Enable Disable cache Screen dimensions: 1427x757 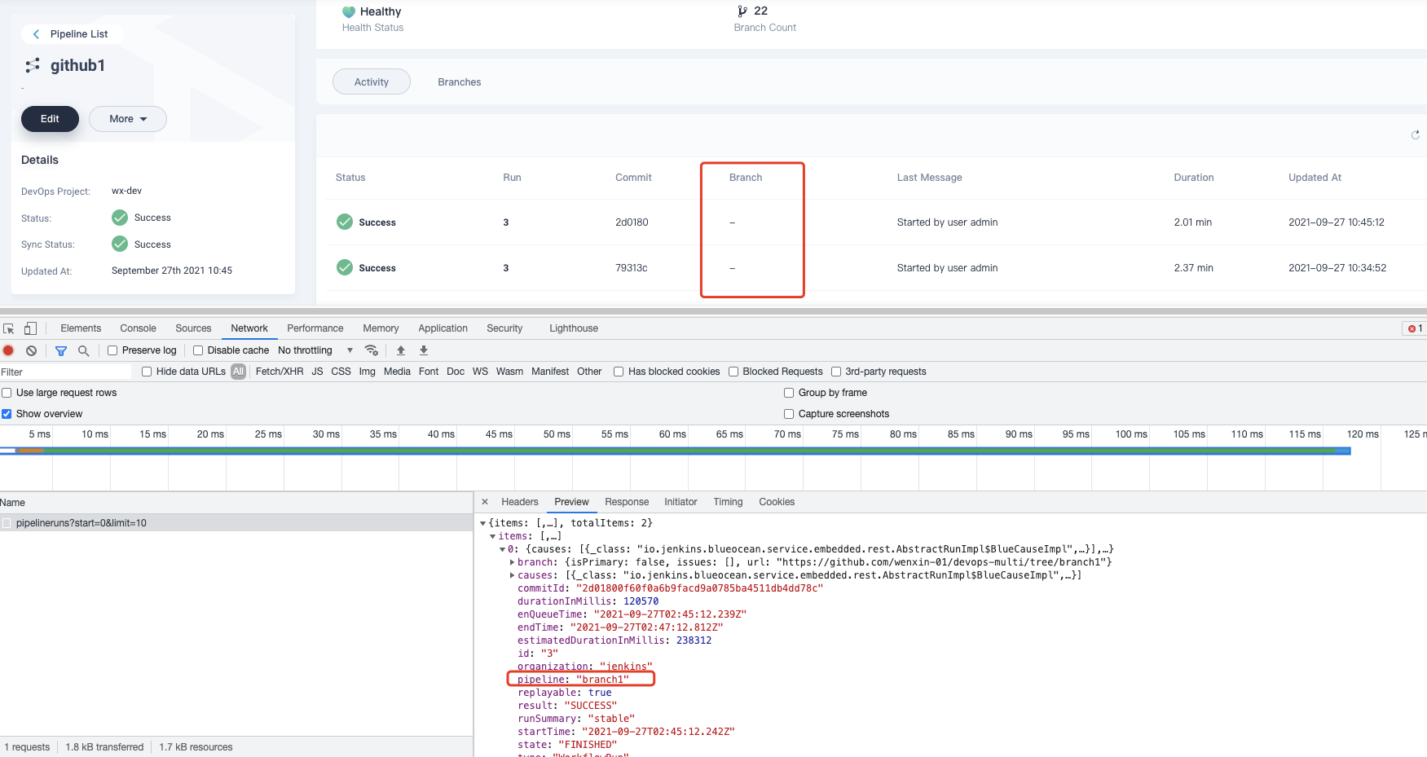pos(198,350)
